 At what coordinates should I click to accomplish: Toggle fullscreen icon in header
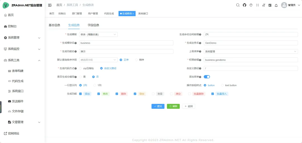tap(257, 5)
